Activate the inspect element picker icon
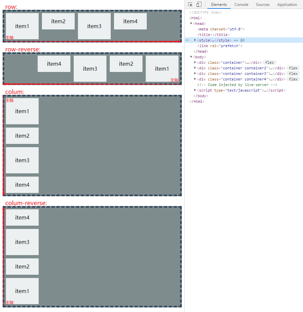Image resolution: width=303 pixels, height=312 pixels. pos(190,4)
